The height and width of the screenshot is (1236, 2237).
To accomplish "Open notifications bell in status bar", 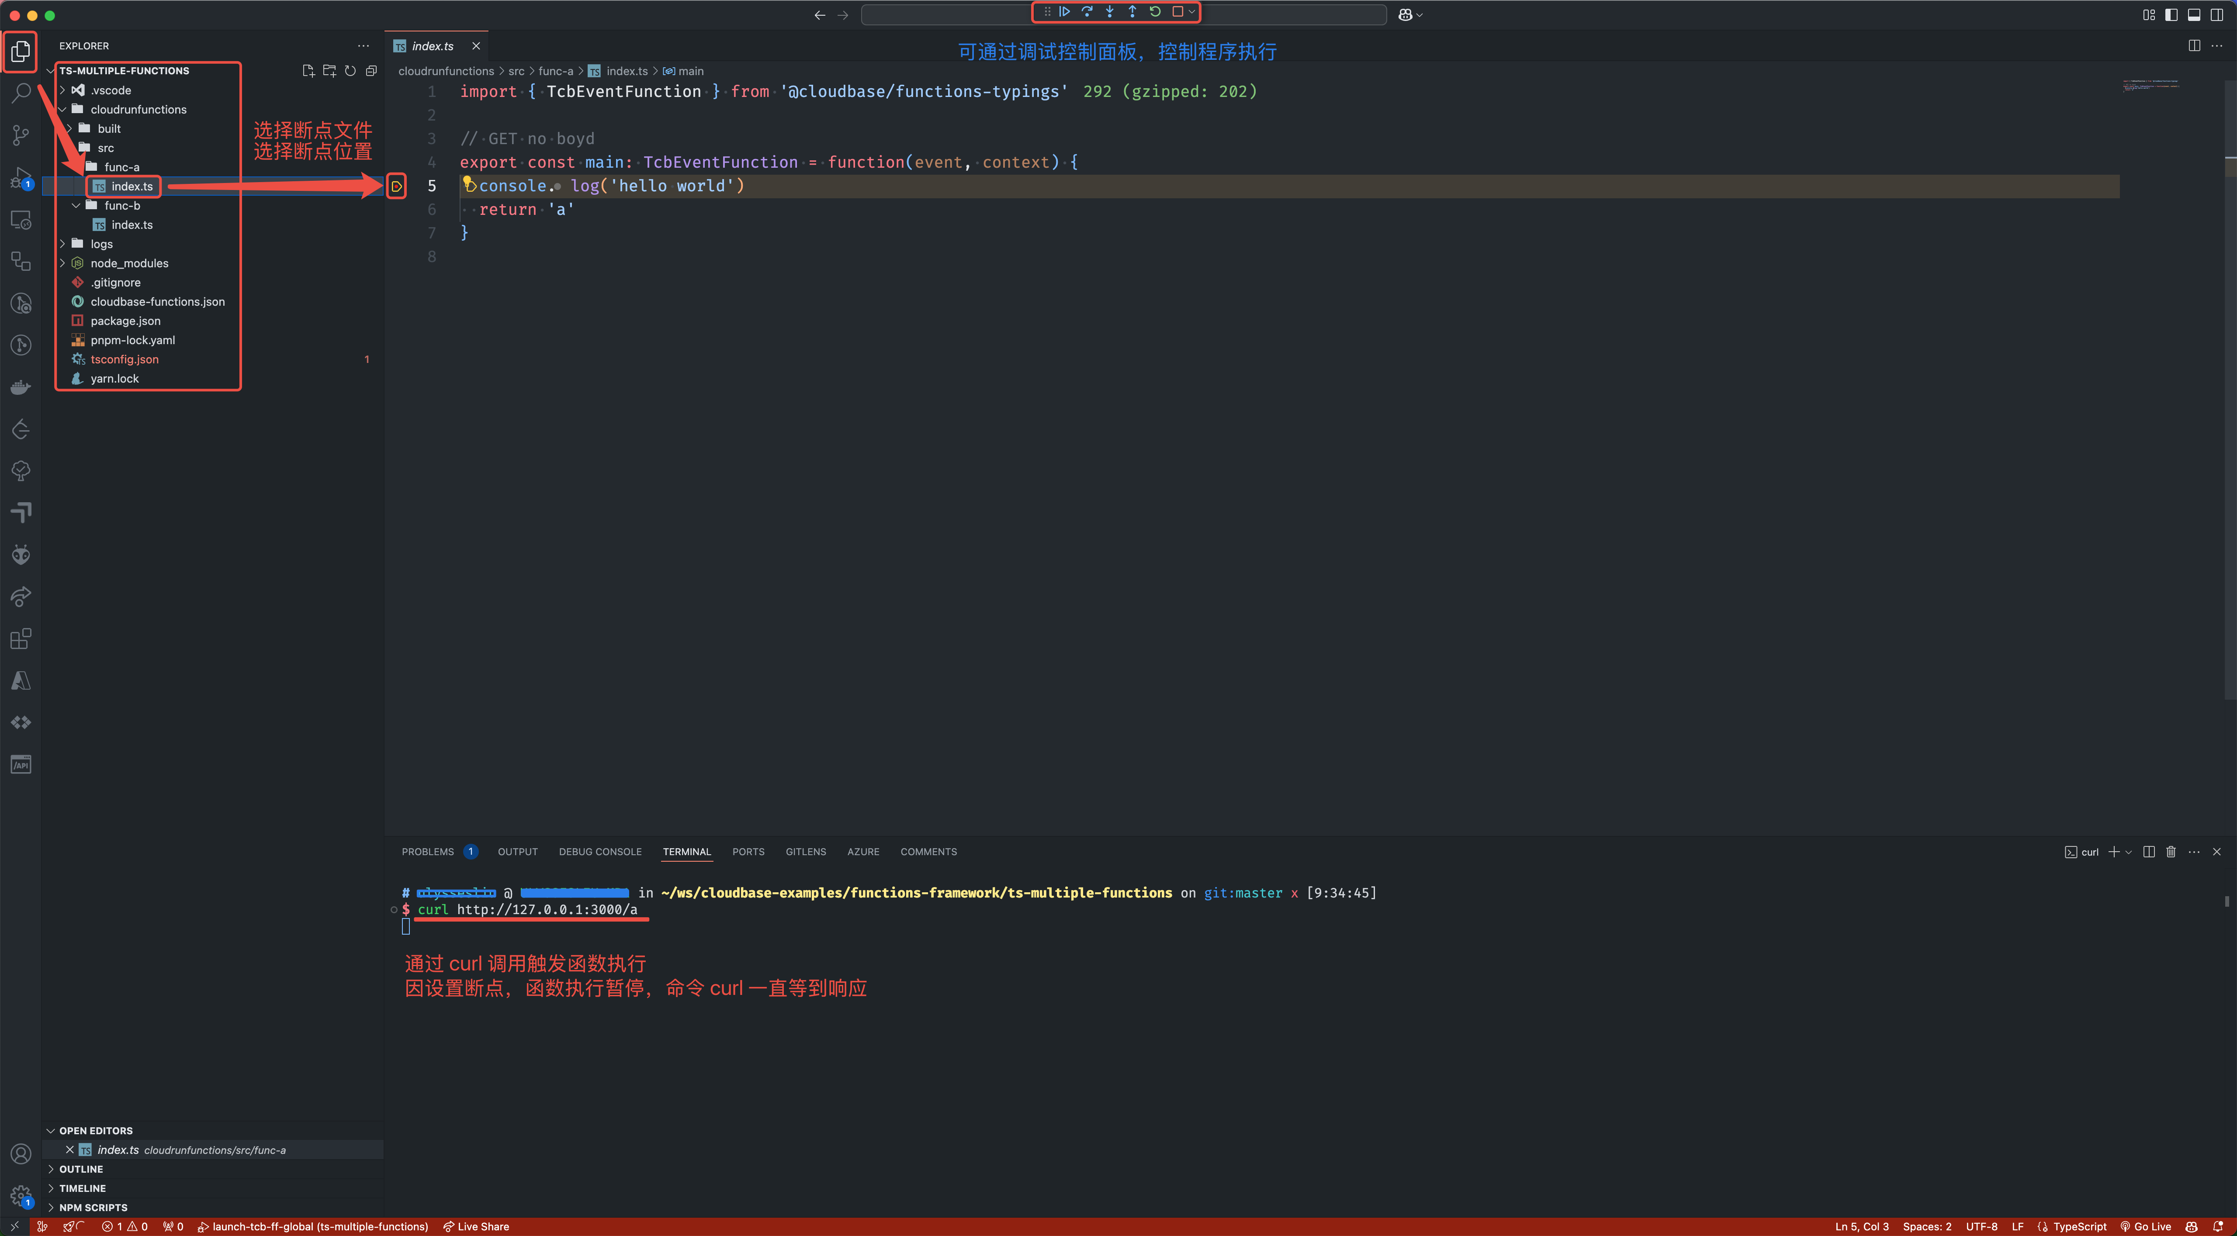I will point(2218,1226).
